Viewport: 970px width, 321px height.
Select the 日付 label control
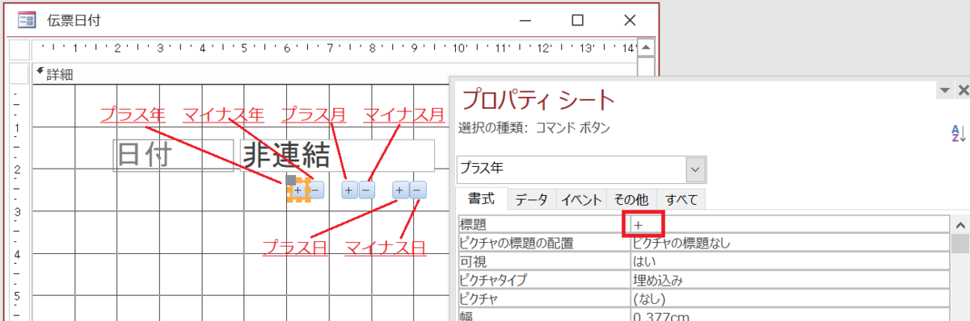(174, 155)
